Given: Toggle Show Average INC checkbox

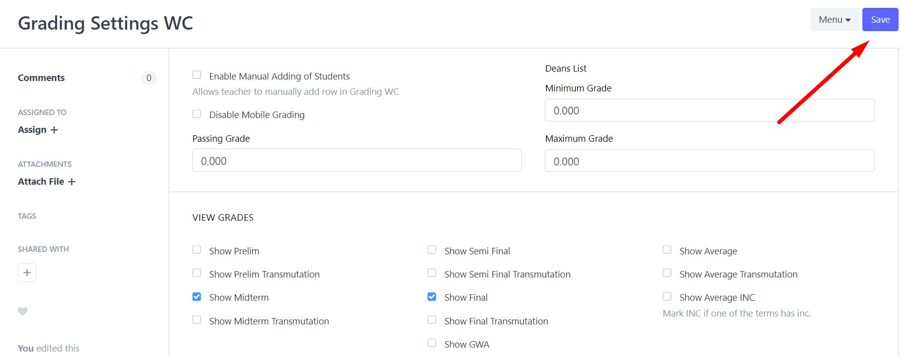Looking at the screenshot, I should coord(667,297).
